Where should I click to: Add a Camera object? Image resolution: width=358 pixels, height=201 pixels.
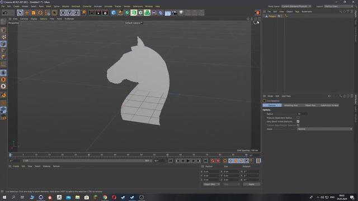(175, 13)
